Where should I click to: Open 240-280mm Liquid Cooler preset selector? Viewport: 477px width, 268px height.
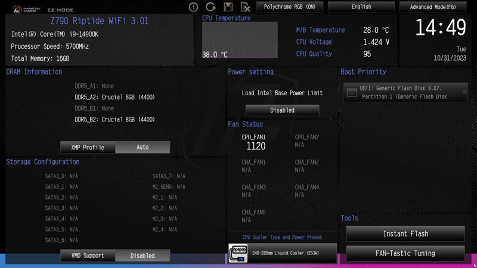tap(282, 253)
